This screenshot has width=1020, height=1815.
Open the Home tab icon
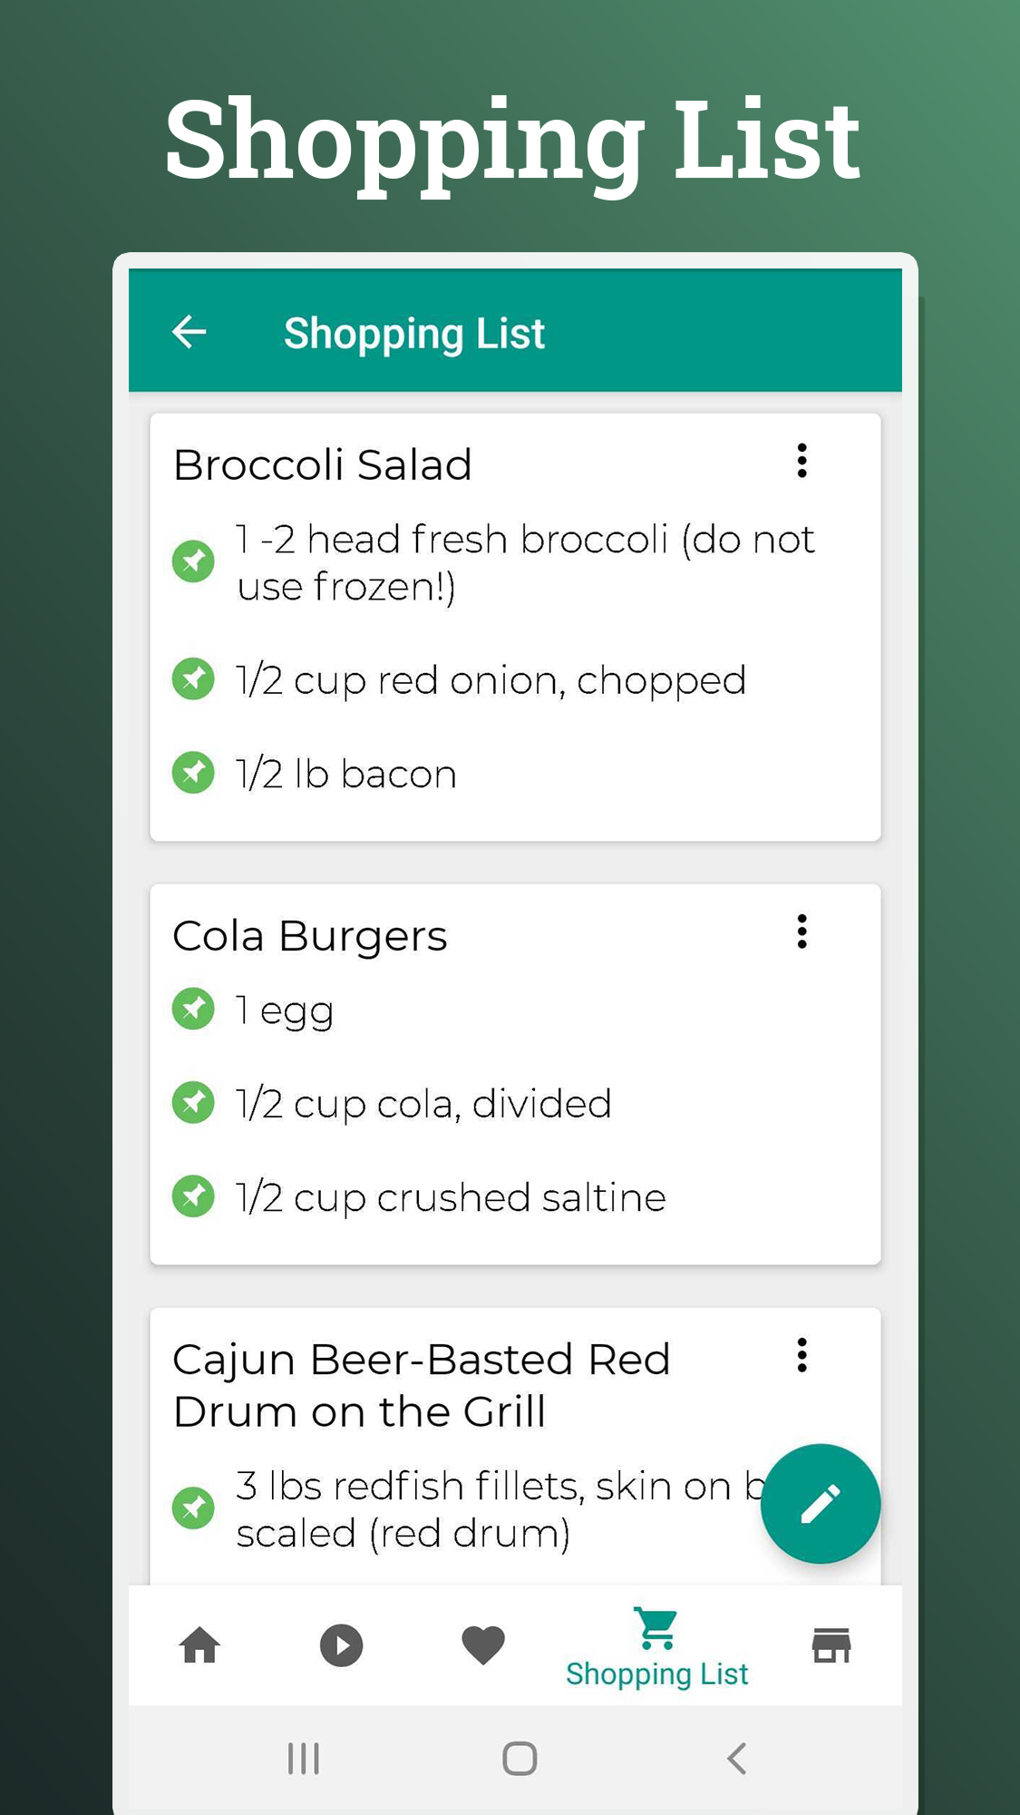199,1645
